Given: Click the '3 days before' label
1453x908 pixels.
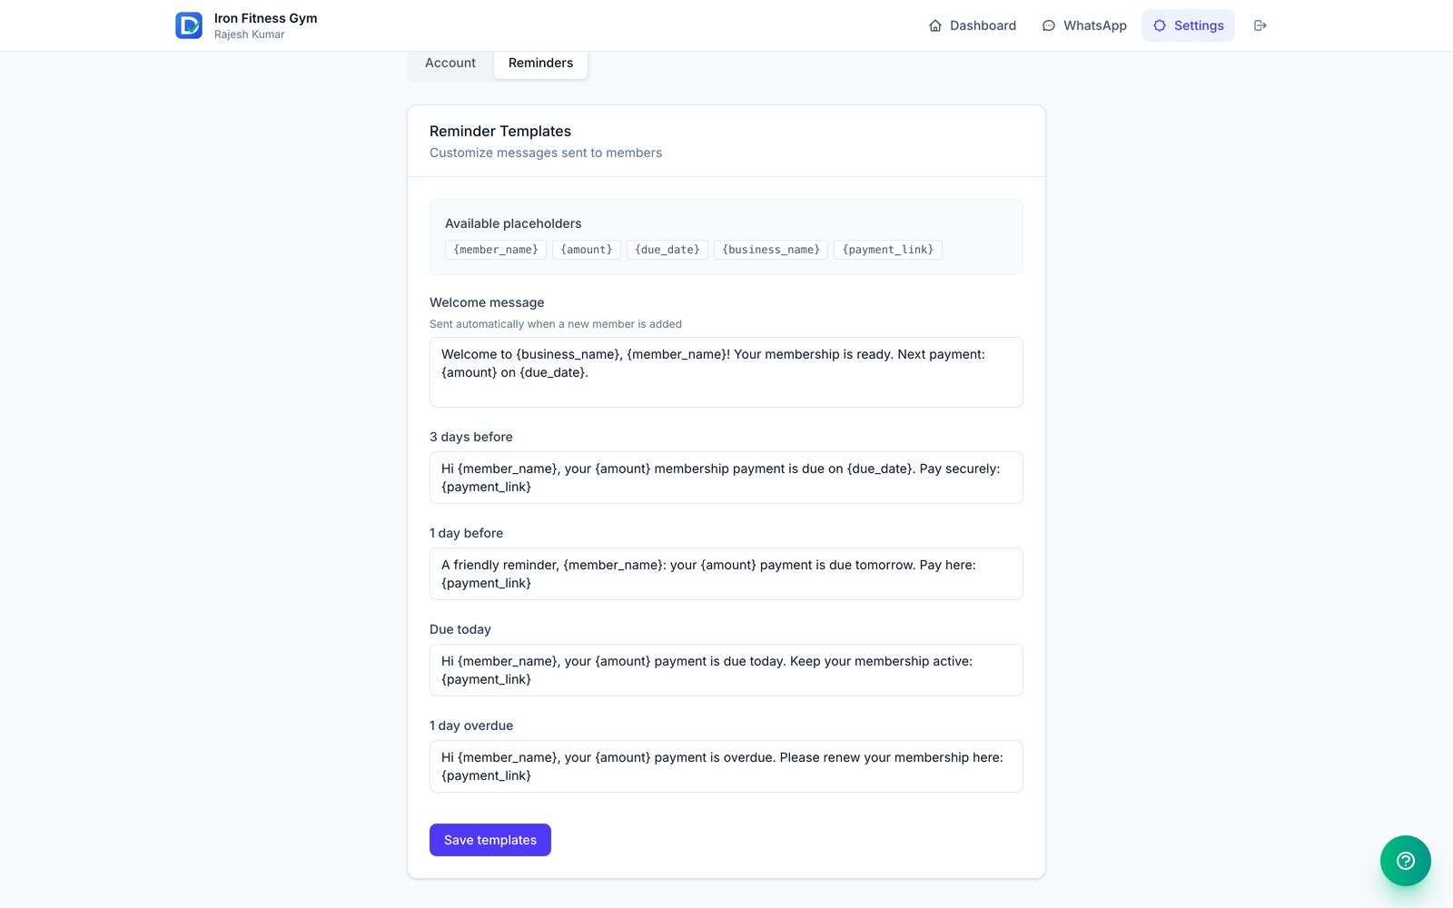Looking at the screenshot, I should (471, 437).
